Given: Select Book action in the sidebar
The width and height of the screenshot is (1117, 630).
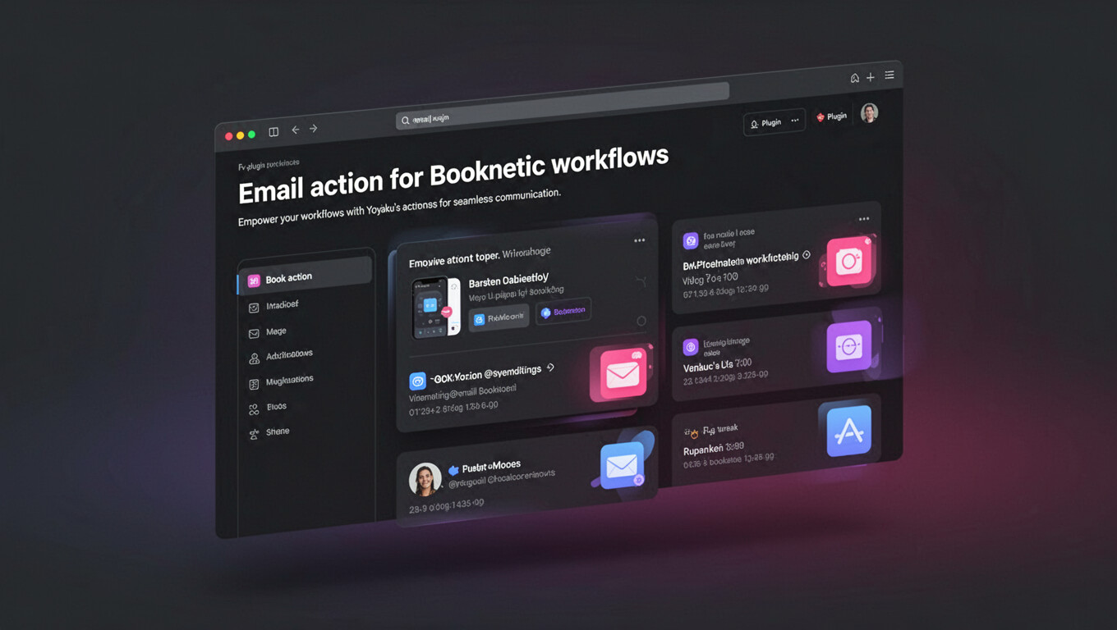Looking at the screenshot, I should pos(288,278).
